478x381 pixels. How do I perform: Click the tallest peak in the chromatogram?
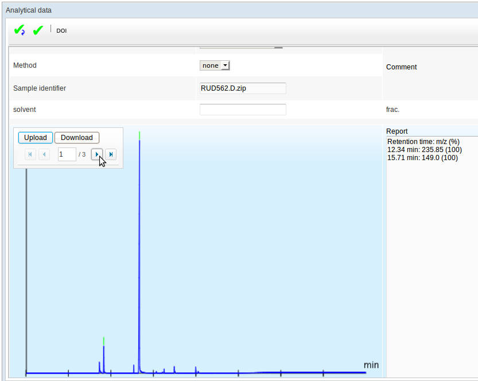click(139, 230)
